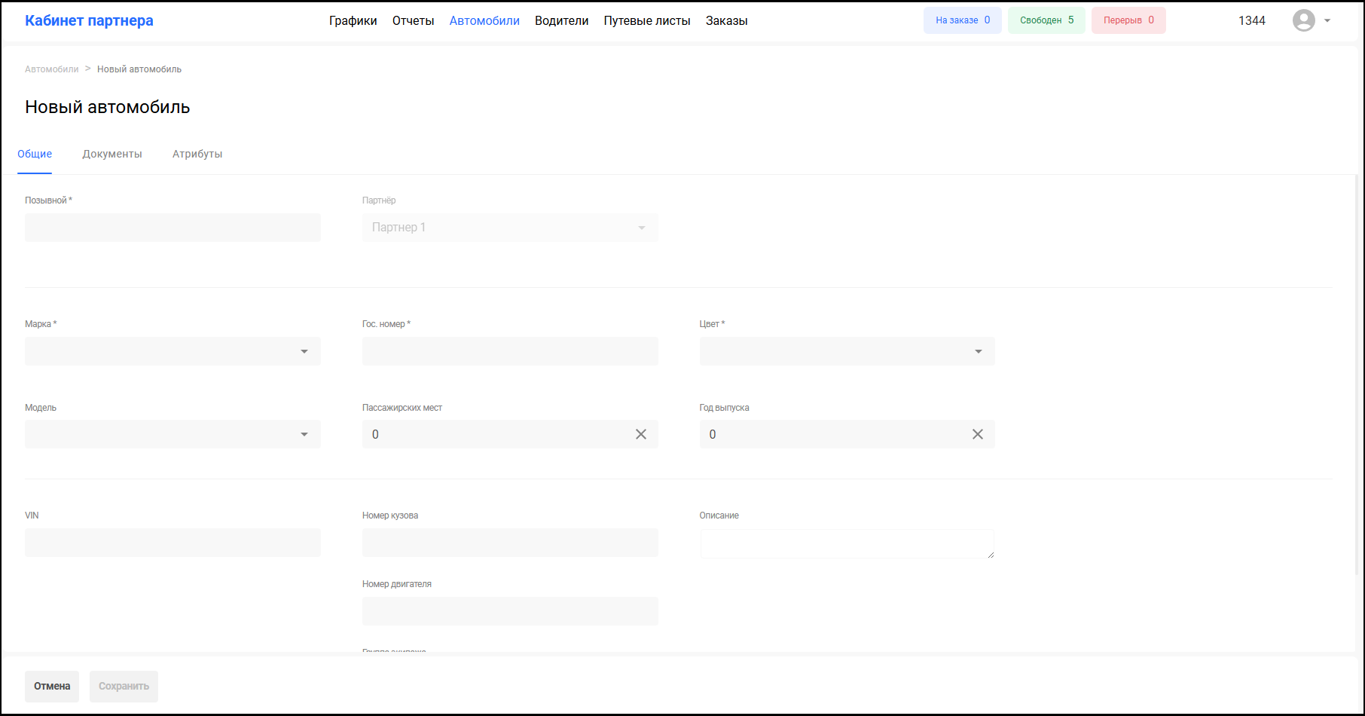Image resolution: width=1365 pixels, height=716 pixels.
Task: Clear the Год выпуска field with X
Action: pos(977,434)
